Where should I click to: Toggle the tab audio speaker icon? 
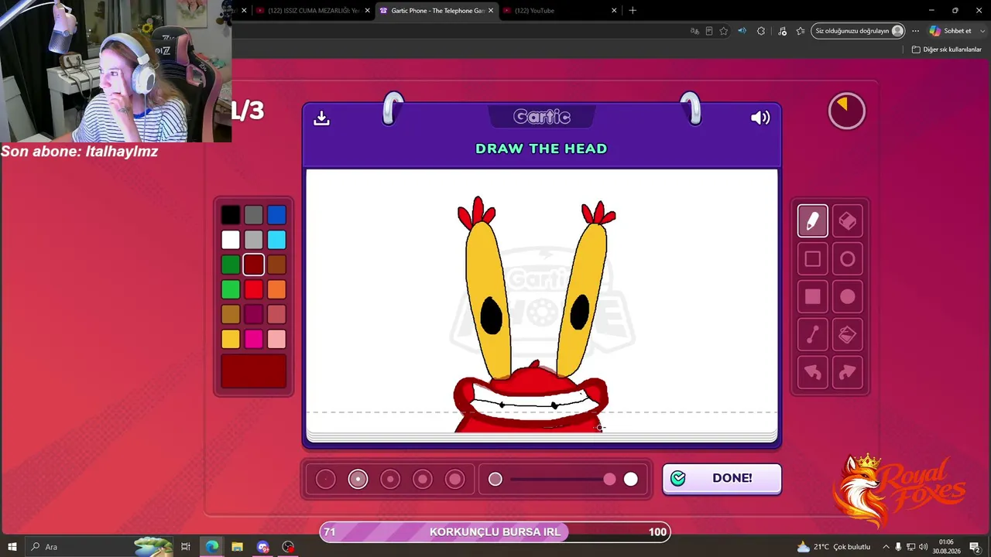pos(742,31)
